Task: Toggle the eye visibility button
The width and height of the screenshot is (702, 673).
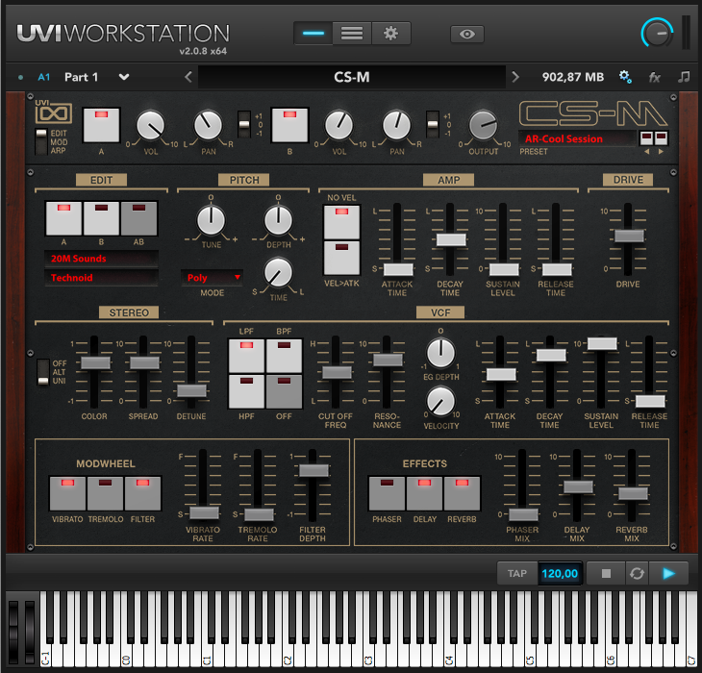Action: click(467, 34)
